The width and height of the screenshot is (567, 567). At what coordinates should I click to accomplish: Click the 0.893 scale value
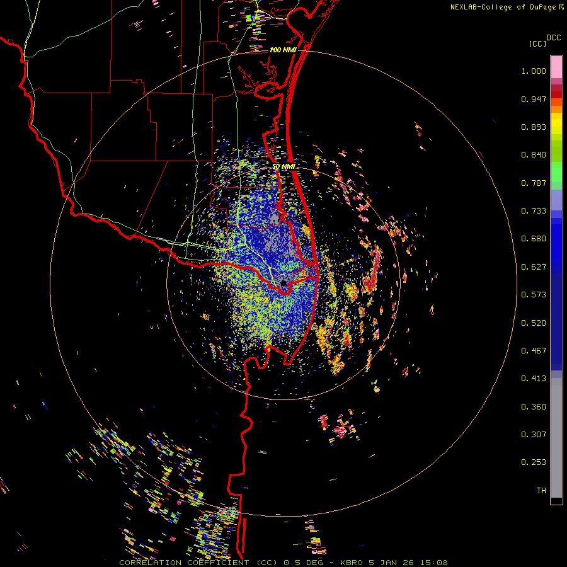(534, 127)
